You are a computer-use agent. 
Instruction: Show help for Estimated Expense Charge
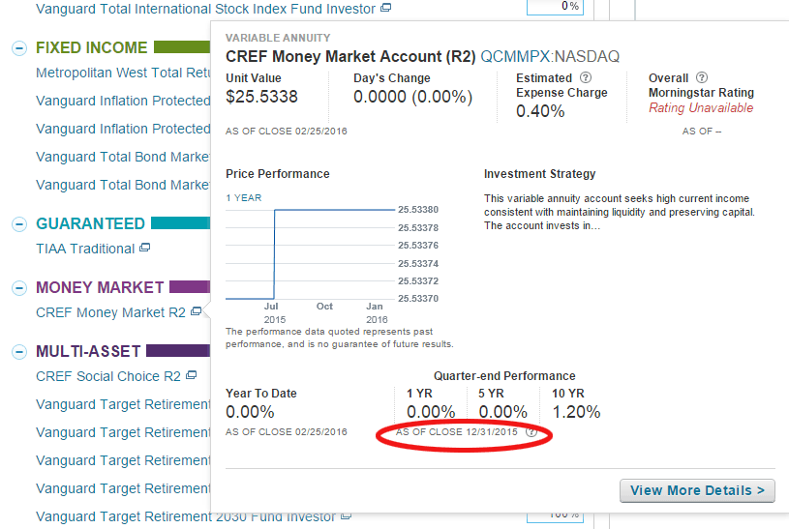pos(586,77)
